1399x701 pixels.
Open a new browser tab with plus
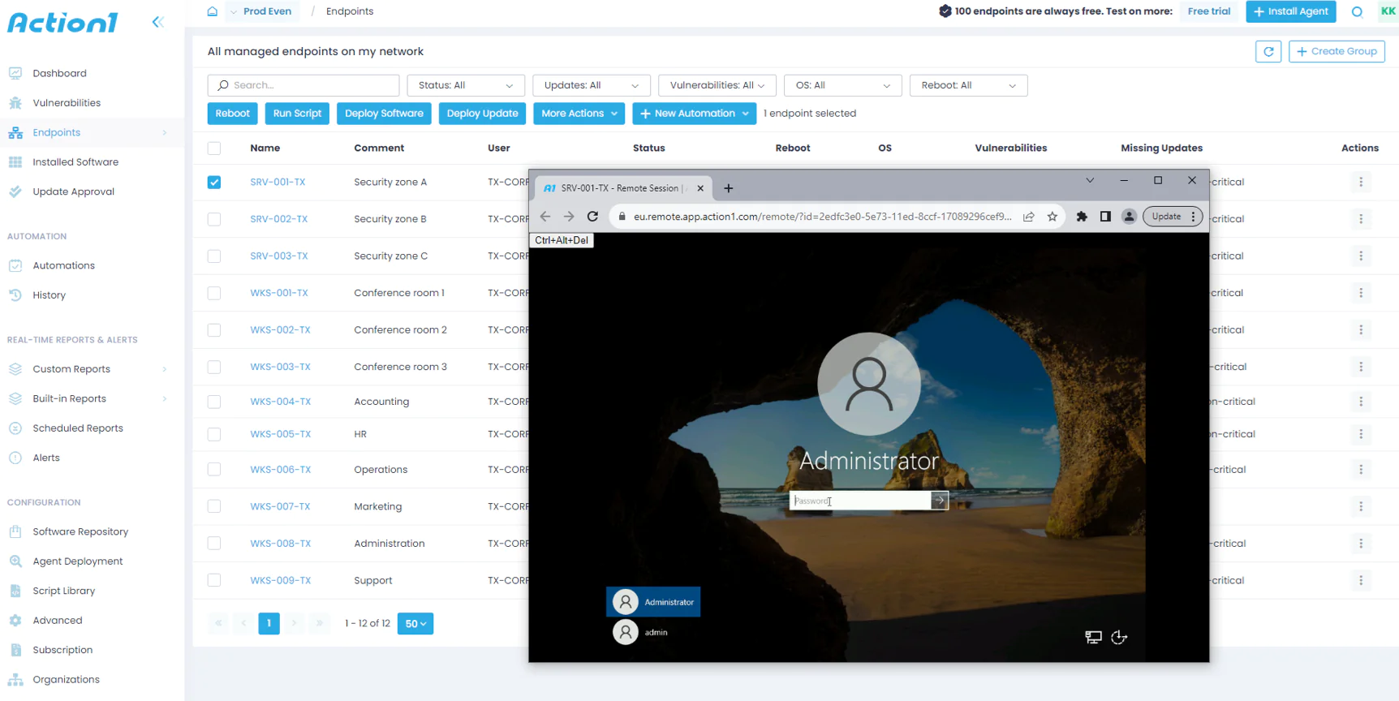click(728, 188)
